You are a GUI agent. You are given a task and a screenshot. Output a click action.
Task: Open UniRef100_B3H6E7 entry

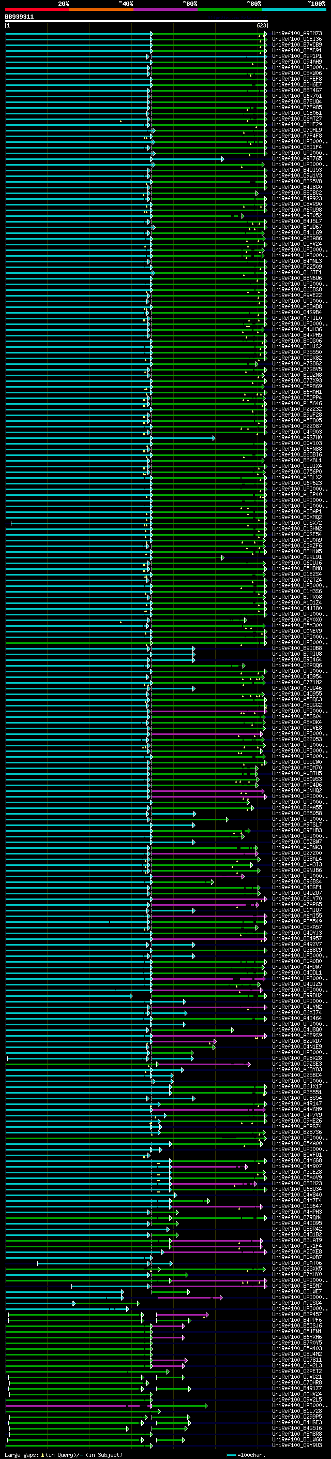[x=297, y=84]
